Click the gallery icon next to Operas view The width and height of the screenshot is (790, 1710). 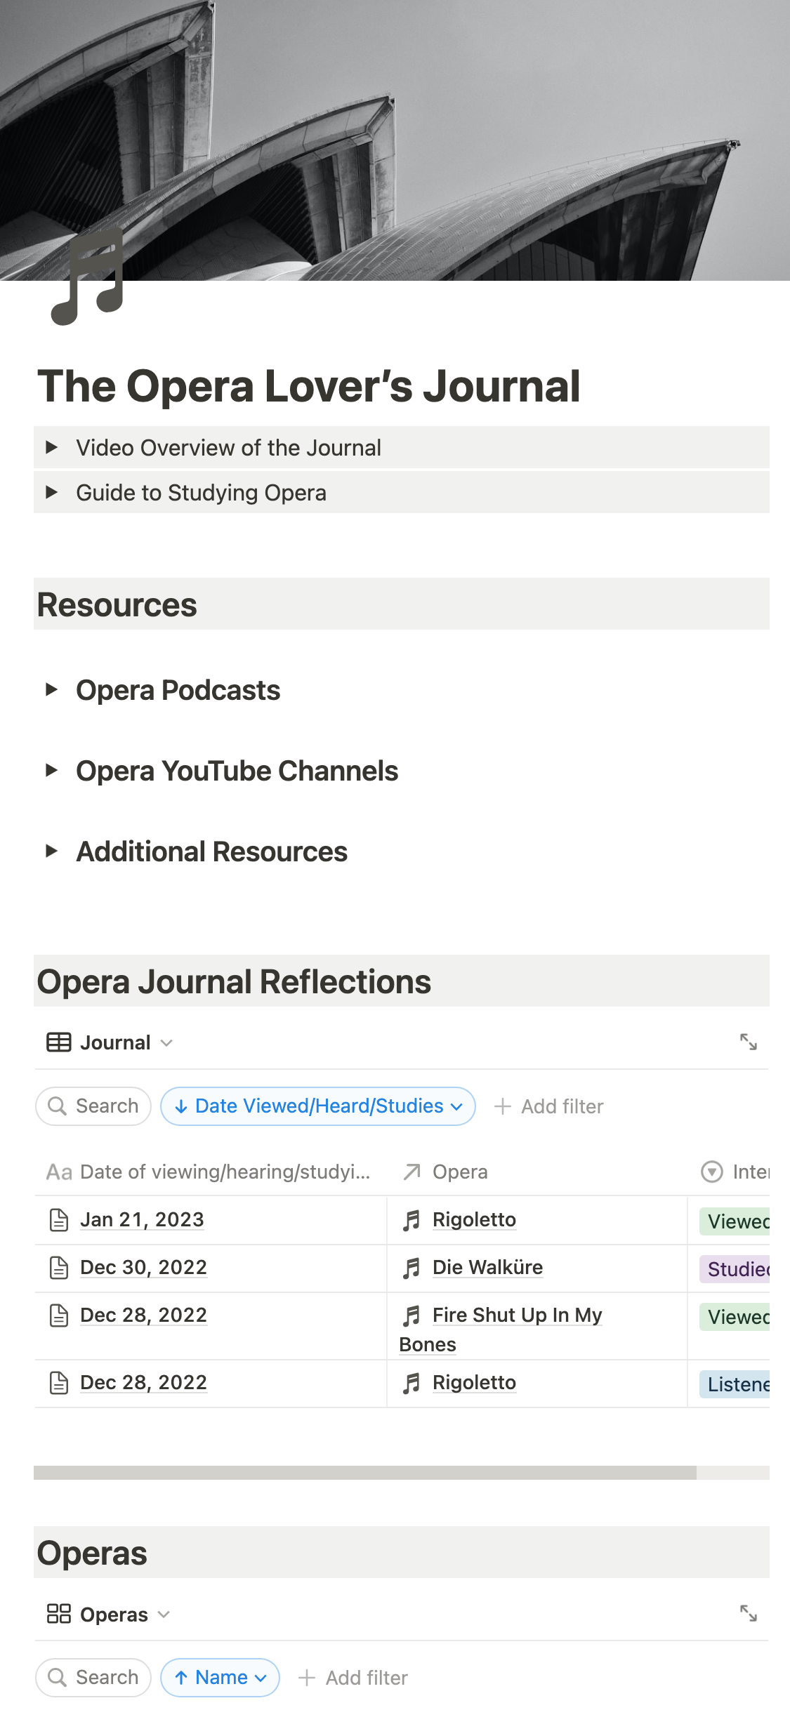click(59, 1614)
